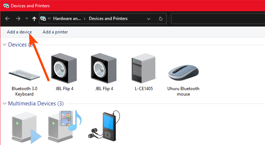Click the Forward navigation arrow
This screenshot has height=145, width=265.
tap(18, 19)
